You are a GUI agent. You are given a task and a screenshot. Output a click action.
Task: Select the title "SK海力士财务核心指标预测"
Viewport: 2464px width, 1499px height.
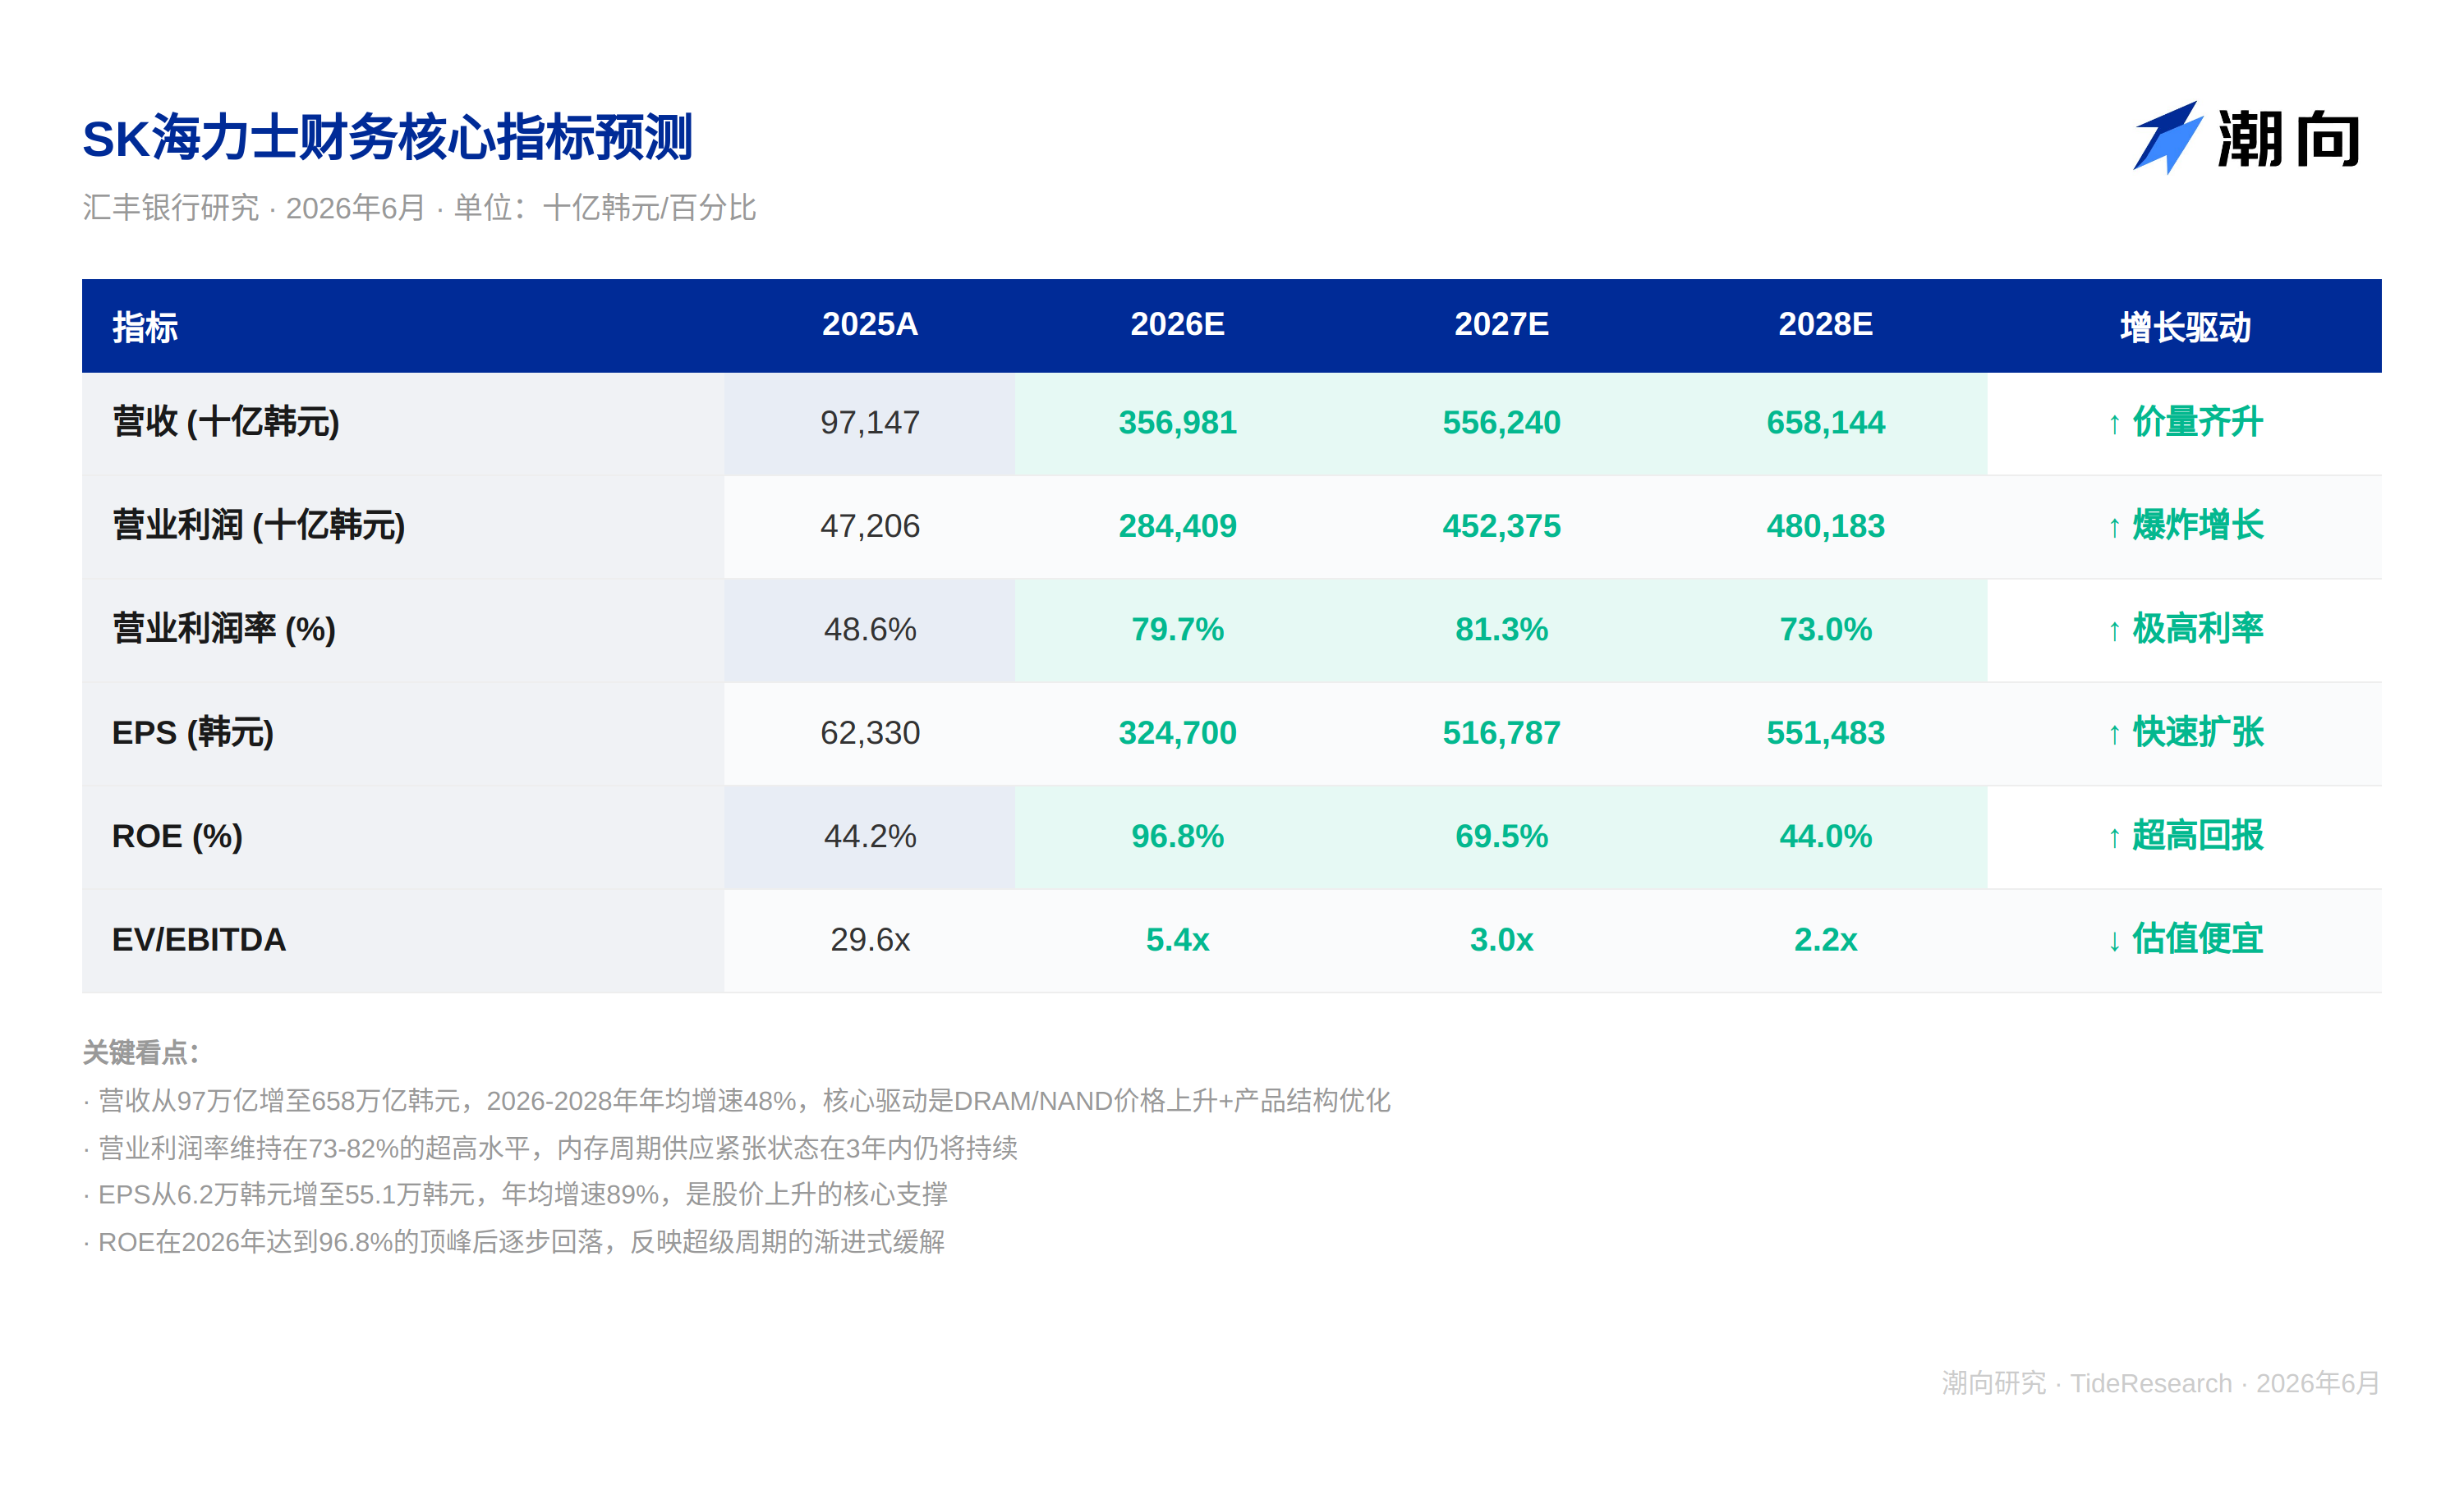(387, 138)
